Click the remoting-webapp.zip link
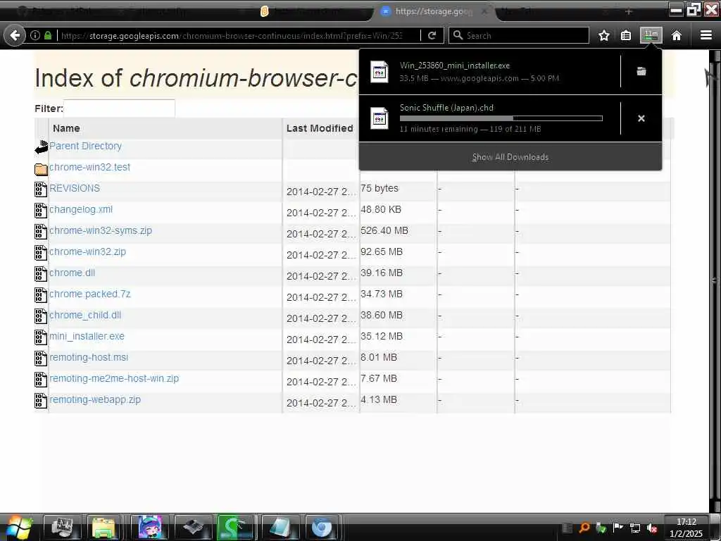 (x=95, y=400)
